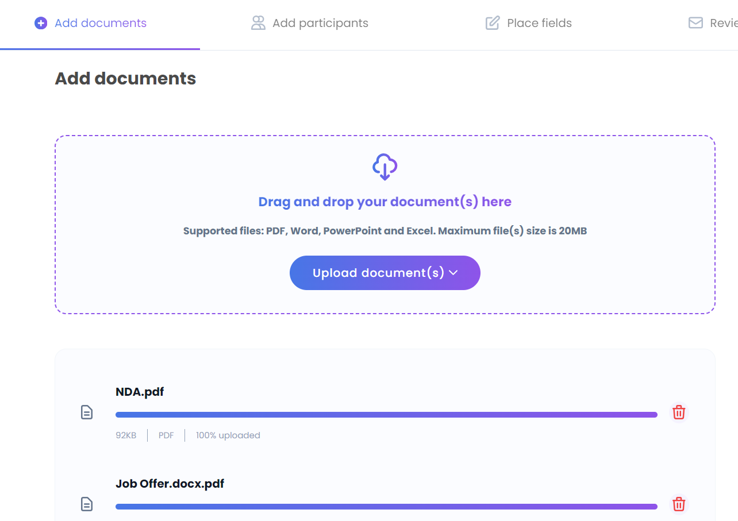
Task: Click the pencil-square icon for Place fields
Action: pyautogui.click(x=493, y=23)
